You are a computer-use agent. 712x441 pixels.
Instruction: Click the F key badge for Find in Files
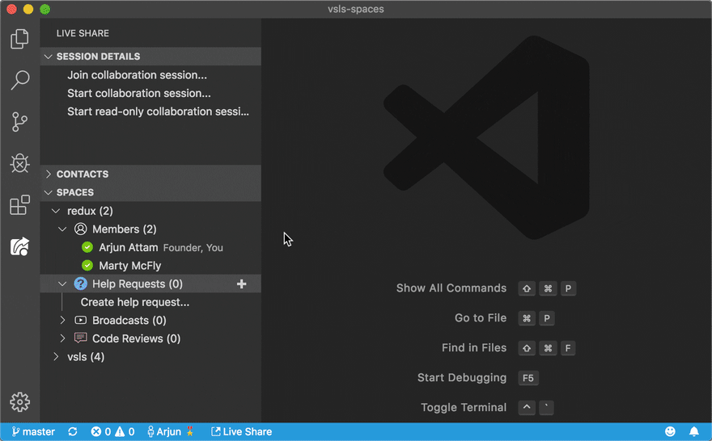(568, 348)
